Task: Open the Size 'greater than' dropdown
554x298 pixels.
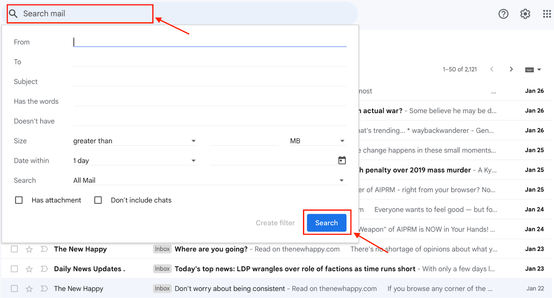Action: point(135,141)
